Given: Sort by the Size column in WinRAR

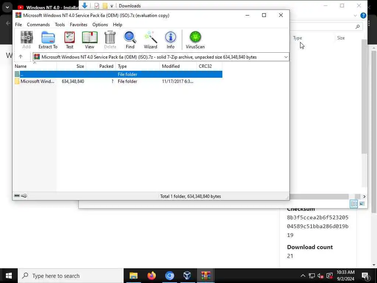Looking at the screenshot, I should pyautogui.click(x=71, y=66).
